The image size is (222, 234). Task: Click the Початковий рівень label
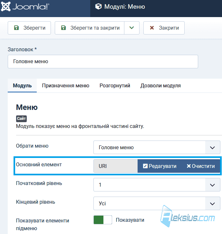(39, 183)
